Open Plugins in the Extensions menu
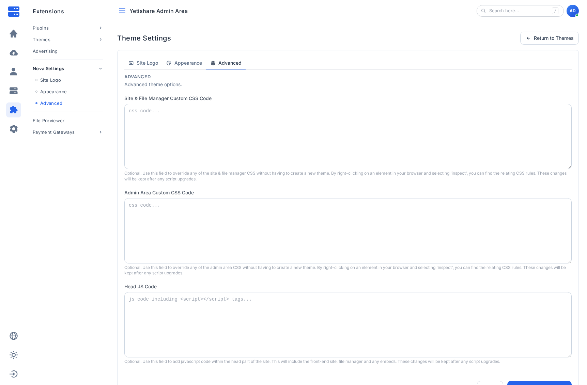This screenshot has width=587, height=385. [x=68, y=28]
